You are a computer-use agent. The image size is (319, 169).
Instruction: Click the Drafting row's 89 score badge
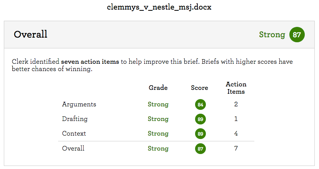[x=200, y=119]
